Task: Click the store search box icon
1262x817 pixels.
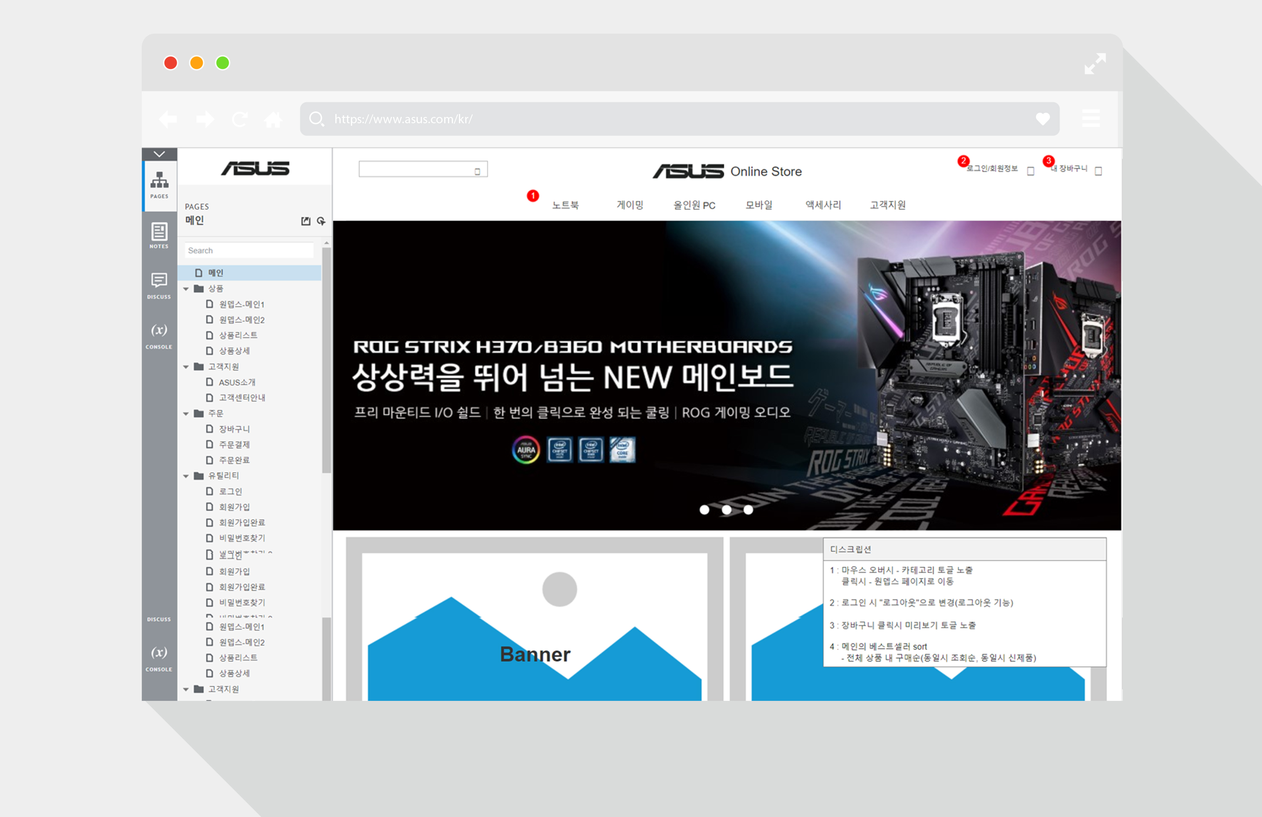Action: (x=477, y=171)
